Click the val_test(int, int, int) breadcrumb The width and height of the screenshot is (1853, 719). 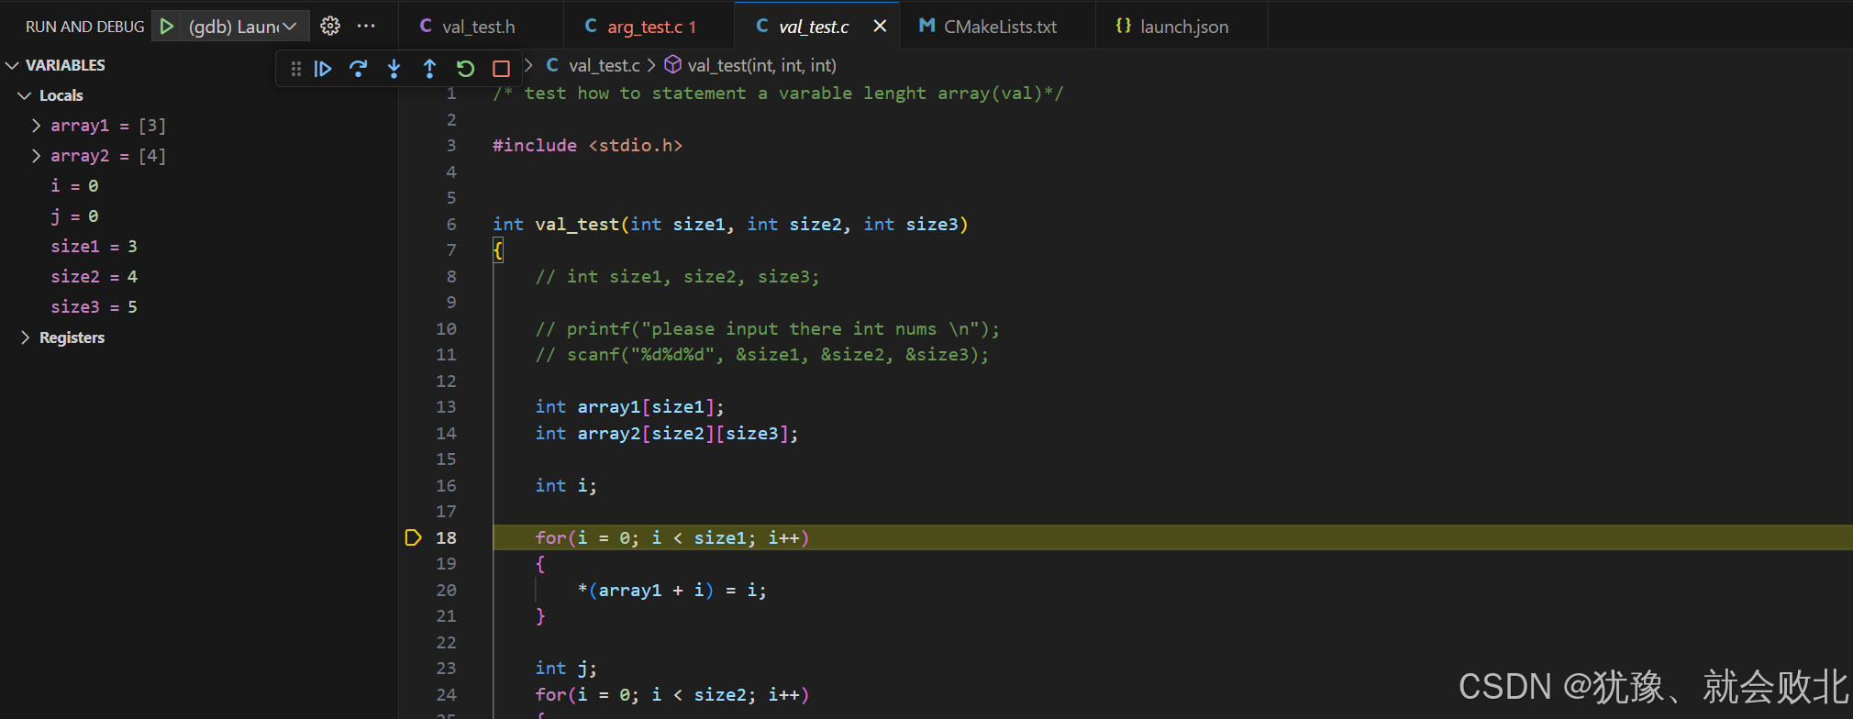tap(761, 65)
